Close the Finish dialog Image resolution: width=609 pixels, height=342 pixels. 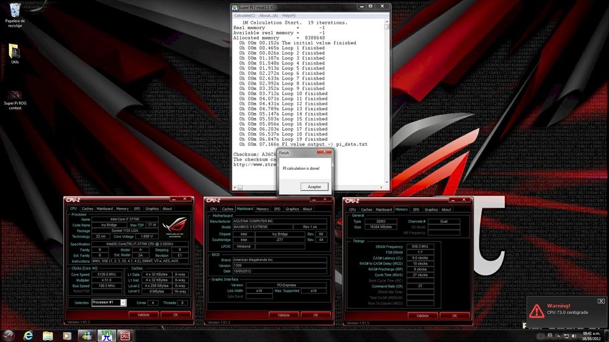click(x=324, y=152)
